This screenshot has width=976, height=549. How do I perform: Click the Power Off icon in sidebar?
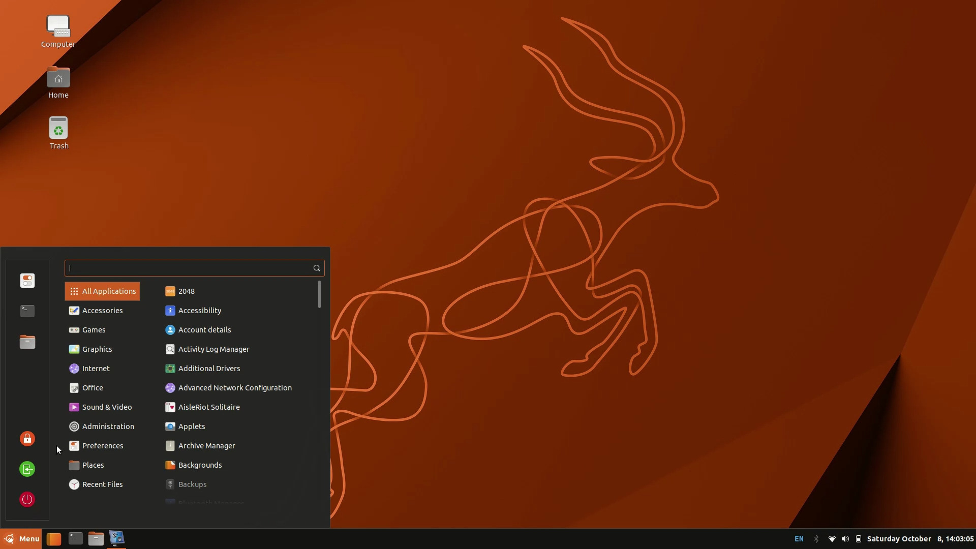(x=27, y=499)
